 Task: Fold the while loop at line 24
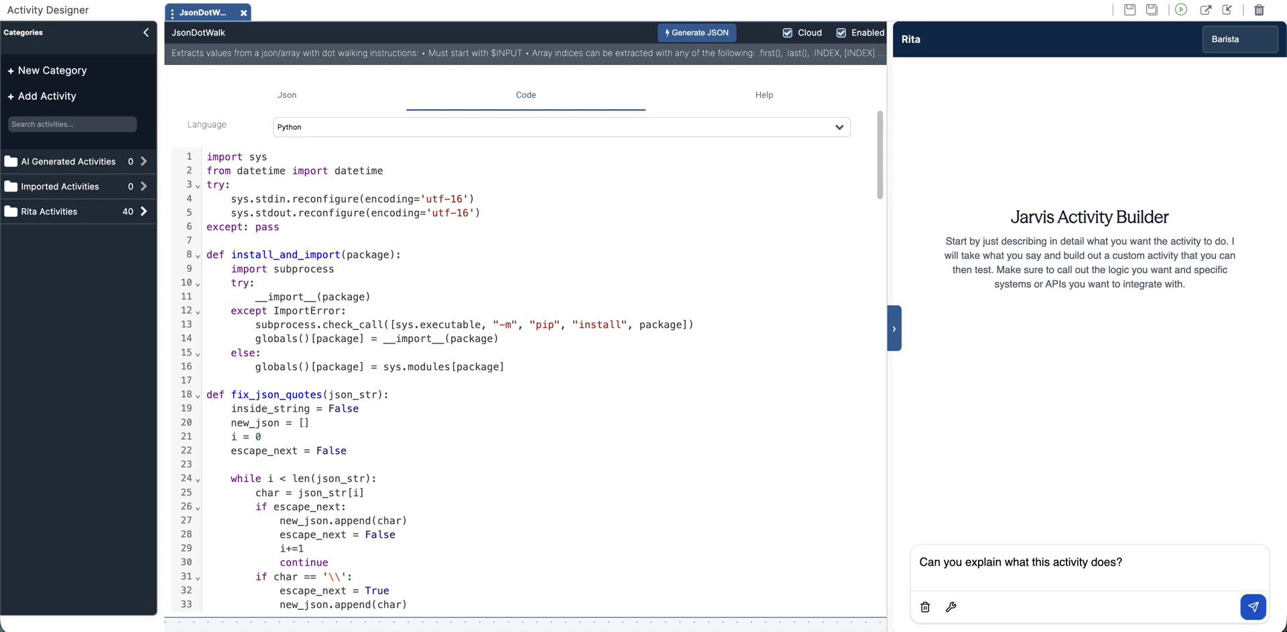pyautogui.click(x=198, y=480)
